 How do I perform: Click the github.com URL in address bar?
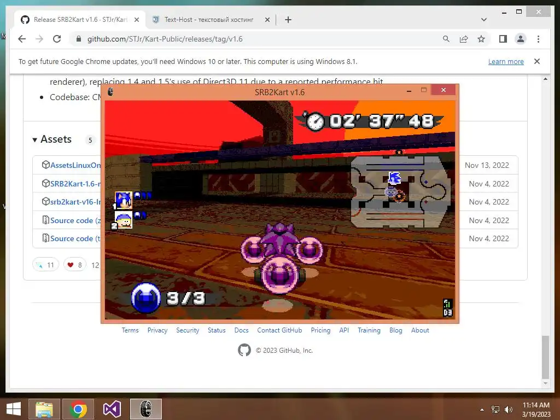point(165,39)
